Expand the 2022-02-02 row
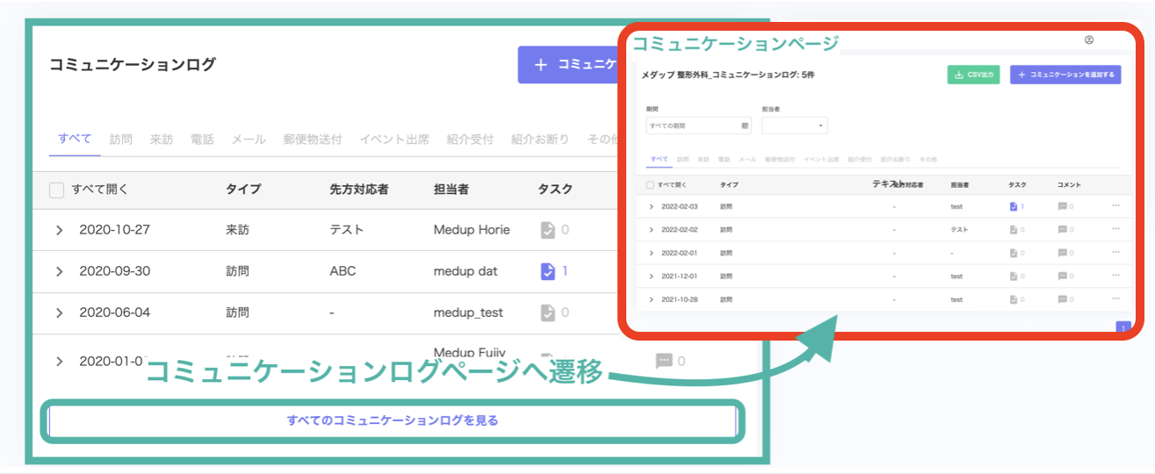1155x474 pixels. [x=651, y=229]
